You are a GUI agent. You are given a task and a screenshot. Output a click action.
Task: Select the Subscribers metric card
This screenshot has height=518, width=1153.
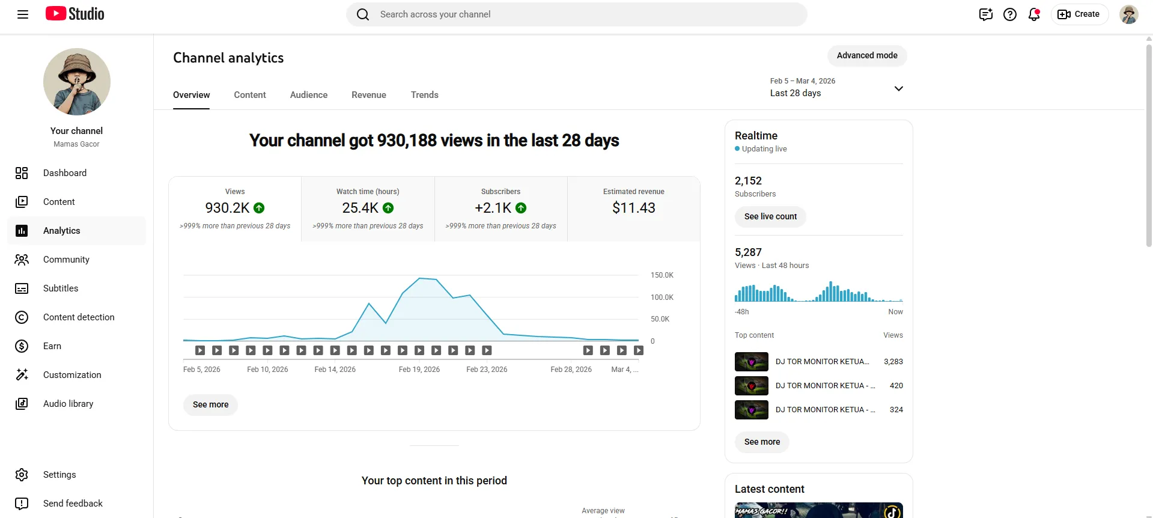click(x=501, y=209)
